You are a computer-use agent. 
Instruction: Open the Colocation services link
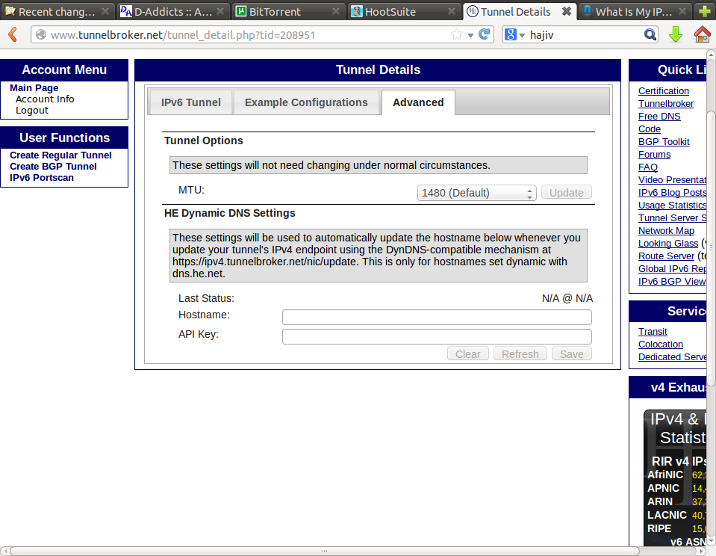coord(661,345)
